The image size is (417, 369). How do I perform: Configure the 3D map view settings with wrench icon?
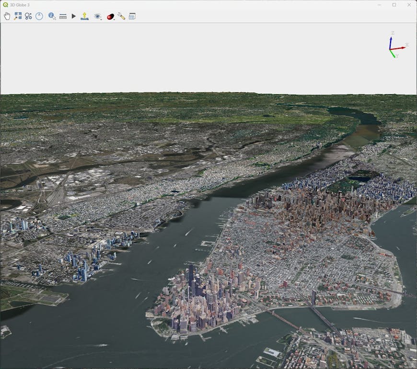[120, 16]
